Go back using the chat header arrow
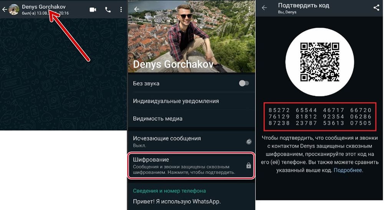 (4, 10)
